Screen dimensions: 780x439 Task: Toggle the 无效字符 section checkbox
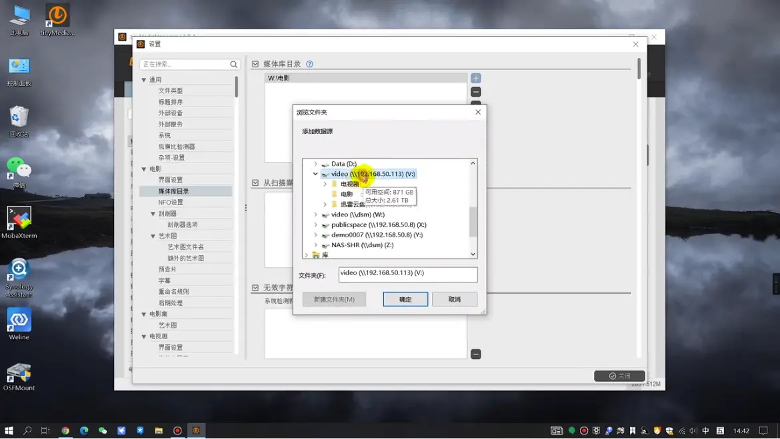[x=255, y=288]
